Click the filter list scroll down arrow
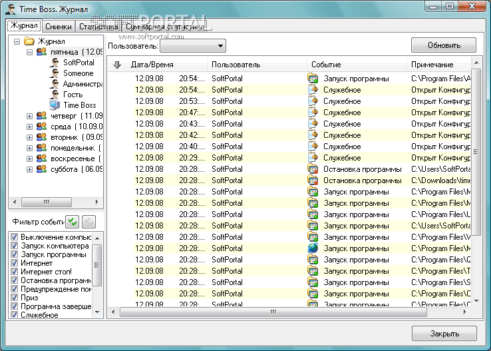Image resolution: width=491 pixels, height=351 pixels. 97,312
